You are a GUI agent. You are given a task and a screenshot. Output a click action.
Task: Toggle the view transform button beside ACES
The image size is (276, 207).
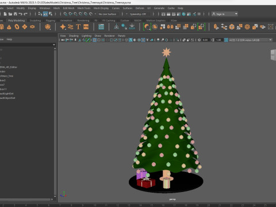pos(226,40)
